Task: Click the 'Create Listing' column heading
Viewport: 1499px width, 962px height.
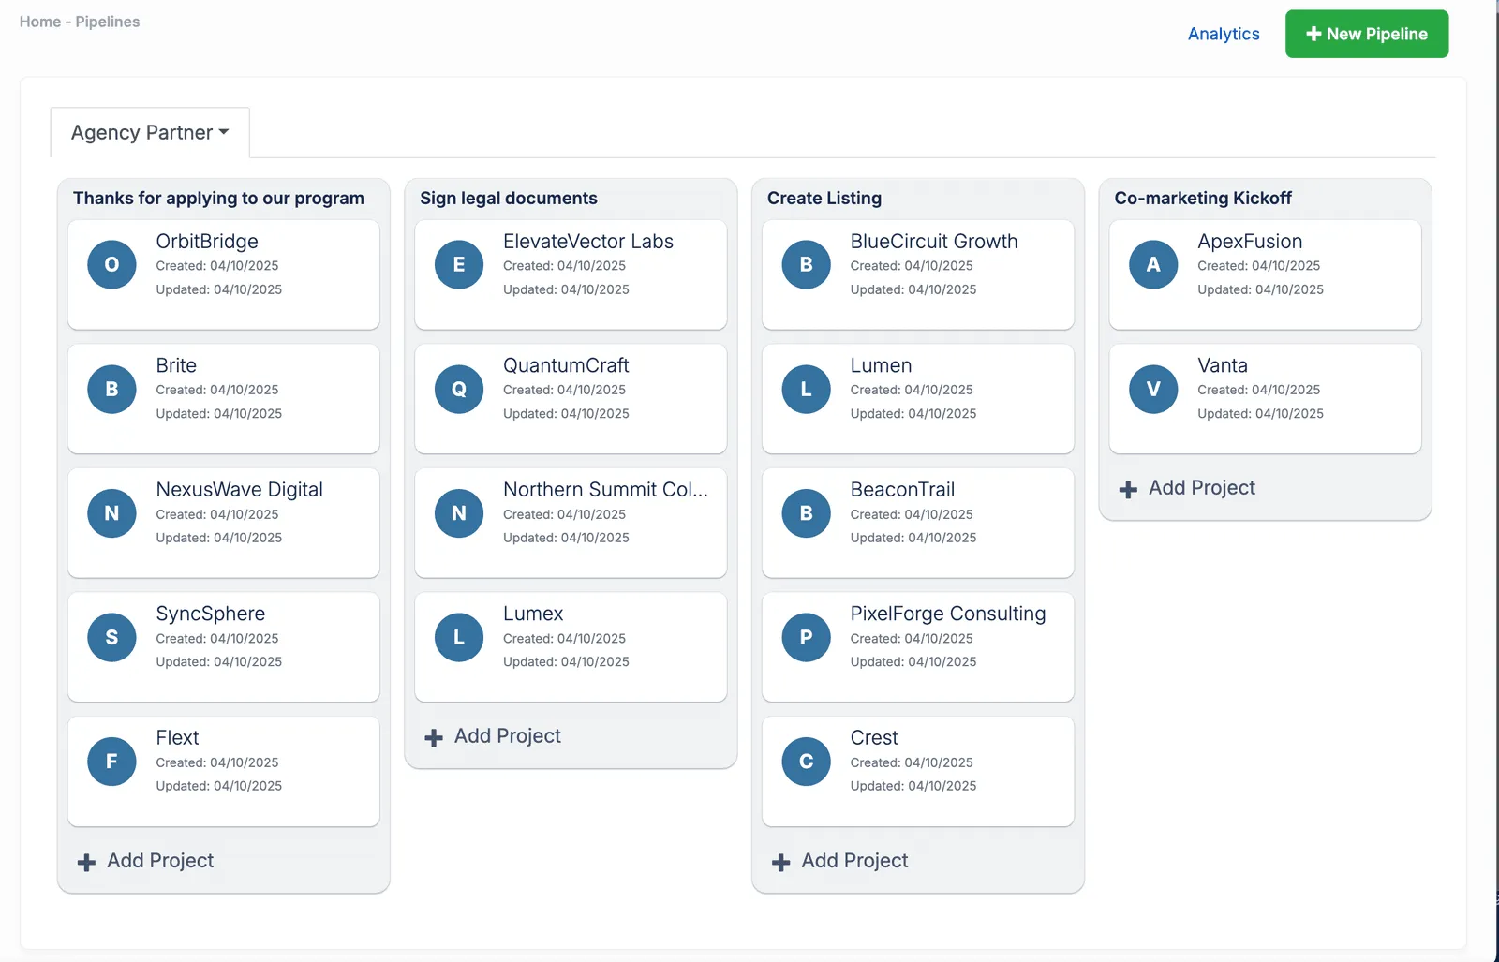Action: [x=824, y=198]
